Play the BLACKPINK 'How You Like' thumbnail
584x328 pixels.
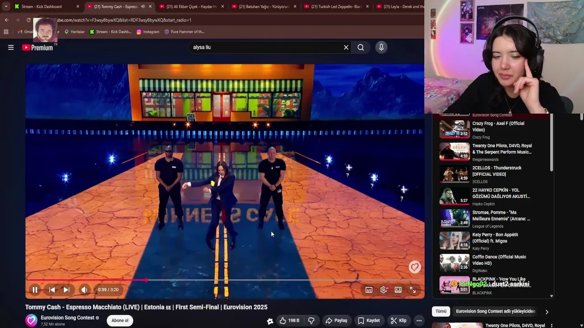coord(454,285)
